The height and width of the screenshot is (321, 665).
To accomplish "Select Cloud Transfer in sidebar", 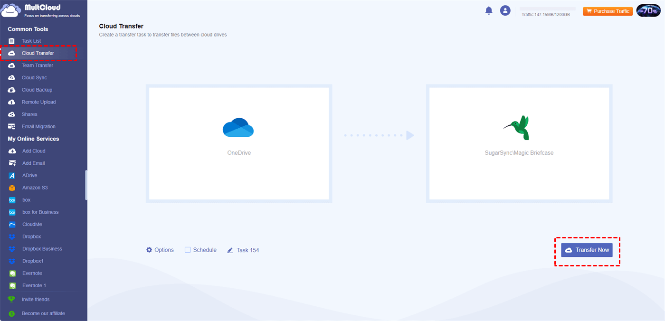I will tap(38, 53).
